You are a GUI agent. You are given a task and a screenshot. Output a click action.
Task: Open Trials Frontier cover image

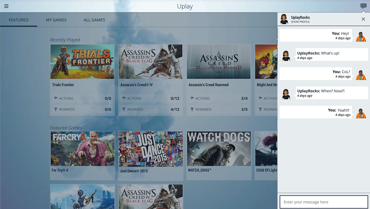pyautogui.click(x=82, y=62)
